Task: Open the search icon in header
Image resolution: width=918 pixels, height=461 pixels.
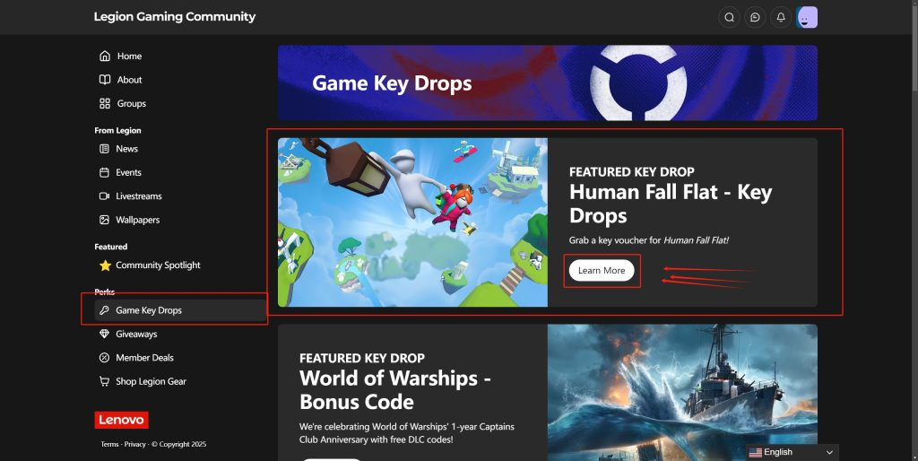Action: tap(729, 18)
